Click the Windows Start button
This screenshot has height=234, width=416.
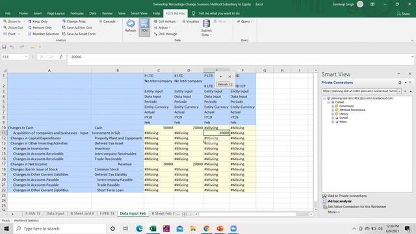[6, 228]
